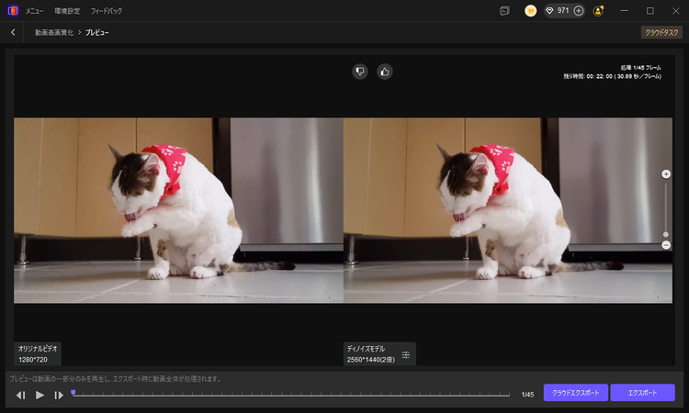Click the 1/45 frame counter
This screenshot has height=413, width=689.
pyautogui.click(x=527, y=395)
